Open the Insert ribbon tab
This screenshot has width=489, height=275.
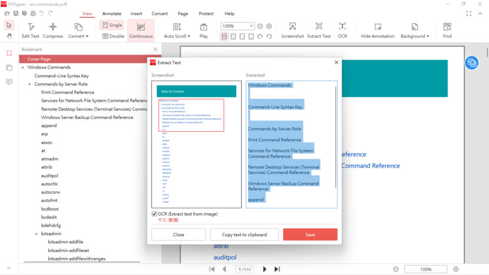pyautogui.click(x=136, y=14)
